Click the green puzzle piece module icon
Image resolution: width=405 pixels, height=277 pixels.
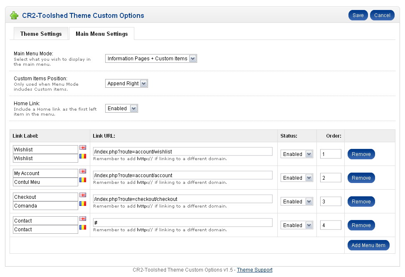point(14,16)
